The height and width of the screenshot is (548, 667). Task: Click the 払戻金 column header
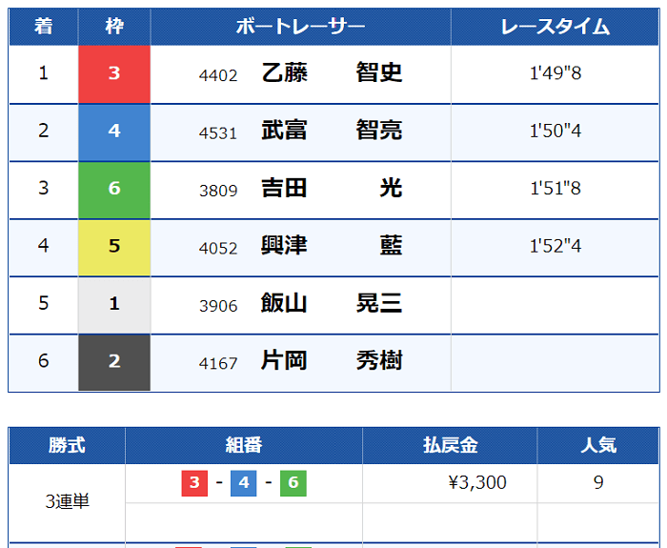(x=450, y=446)
